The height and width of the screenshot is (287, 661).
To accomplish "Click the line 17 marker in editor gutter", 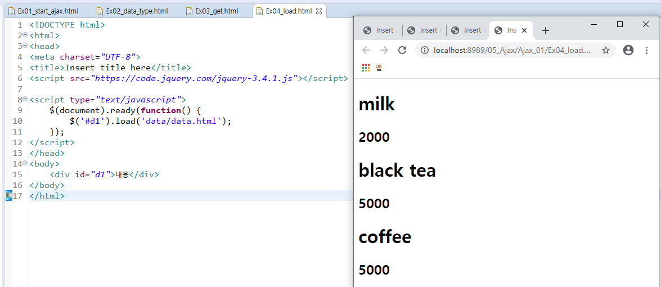I will [9, 195].
